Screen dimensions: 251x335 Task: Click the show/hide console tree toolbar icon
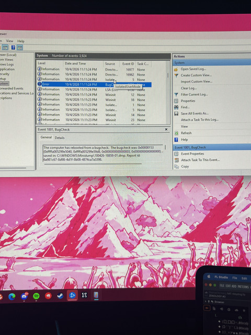coord(5,48)
